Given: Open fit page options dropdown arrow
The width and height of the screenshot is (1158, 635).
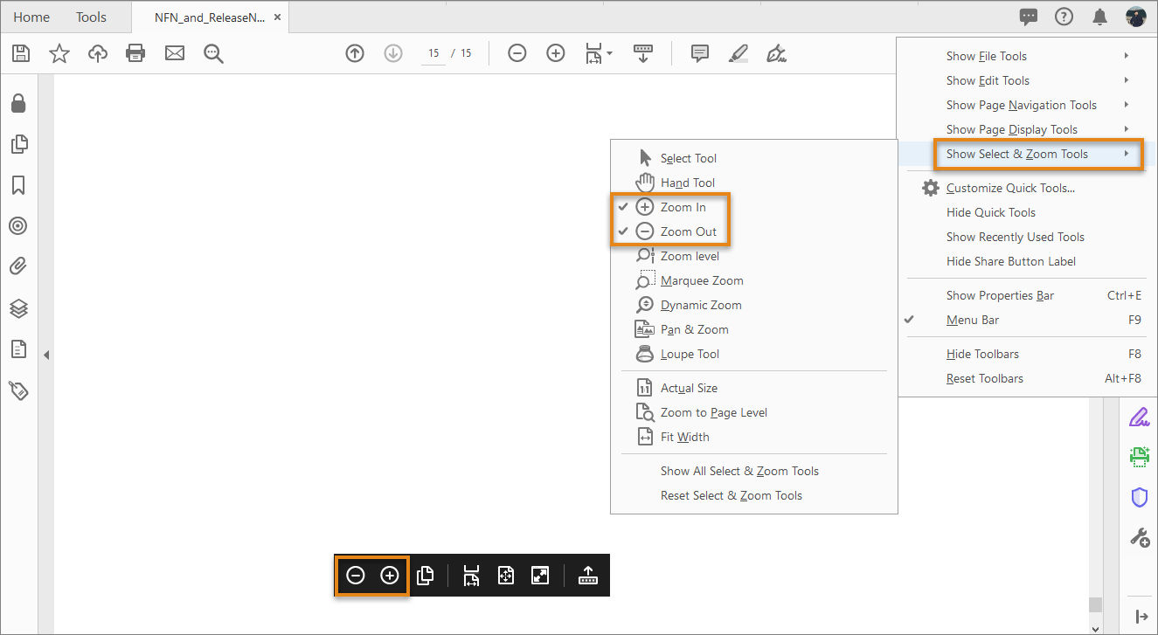Looking at the screenshot, I should pos(609,53).
